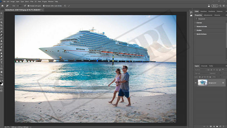
Task: Commit changes with the checkmark icon
Action: click(69, 6)
